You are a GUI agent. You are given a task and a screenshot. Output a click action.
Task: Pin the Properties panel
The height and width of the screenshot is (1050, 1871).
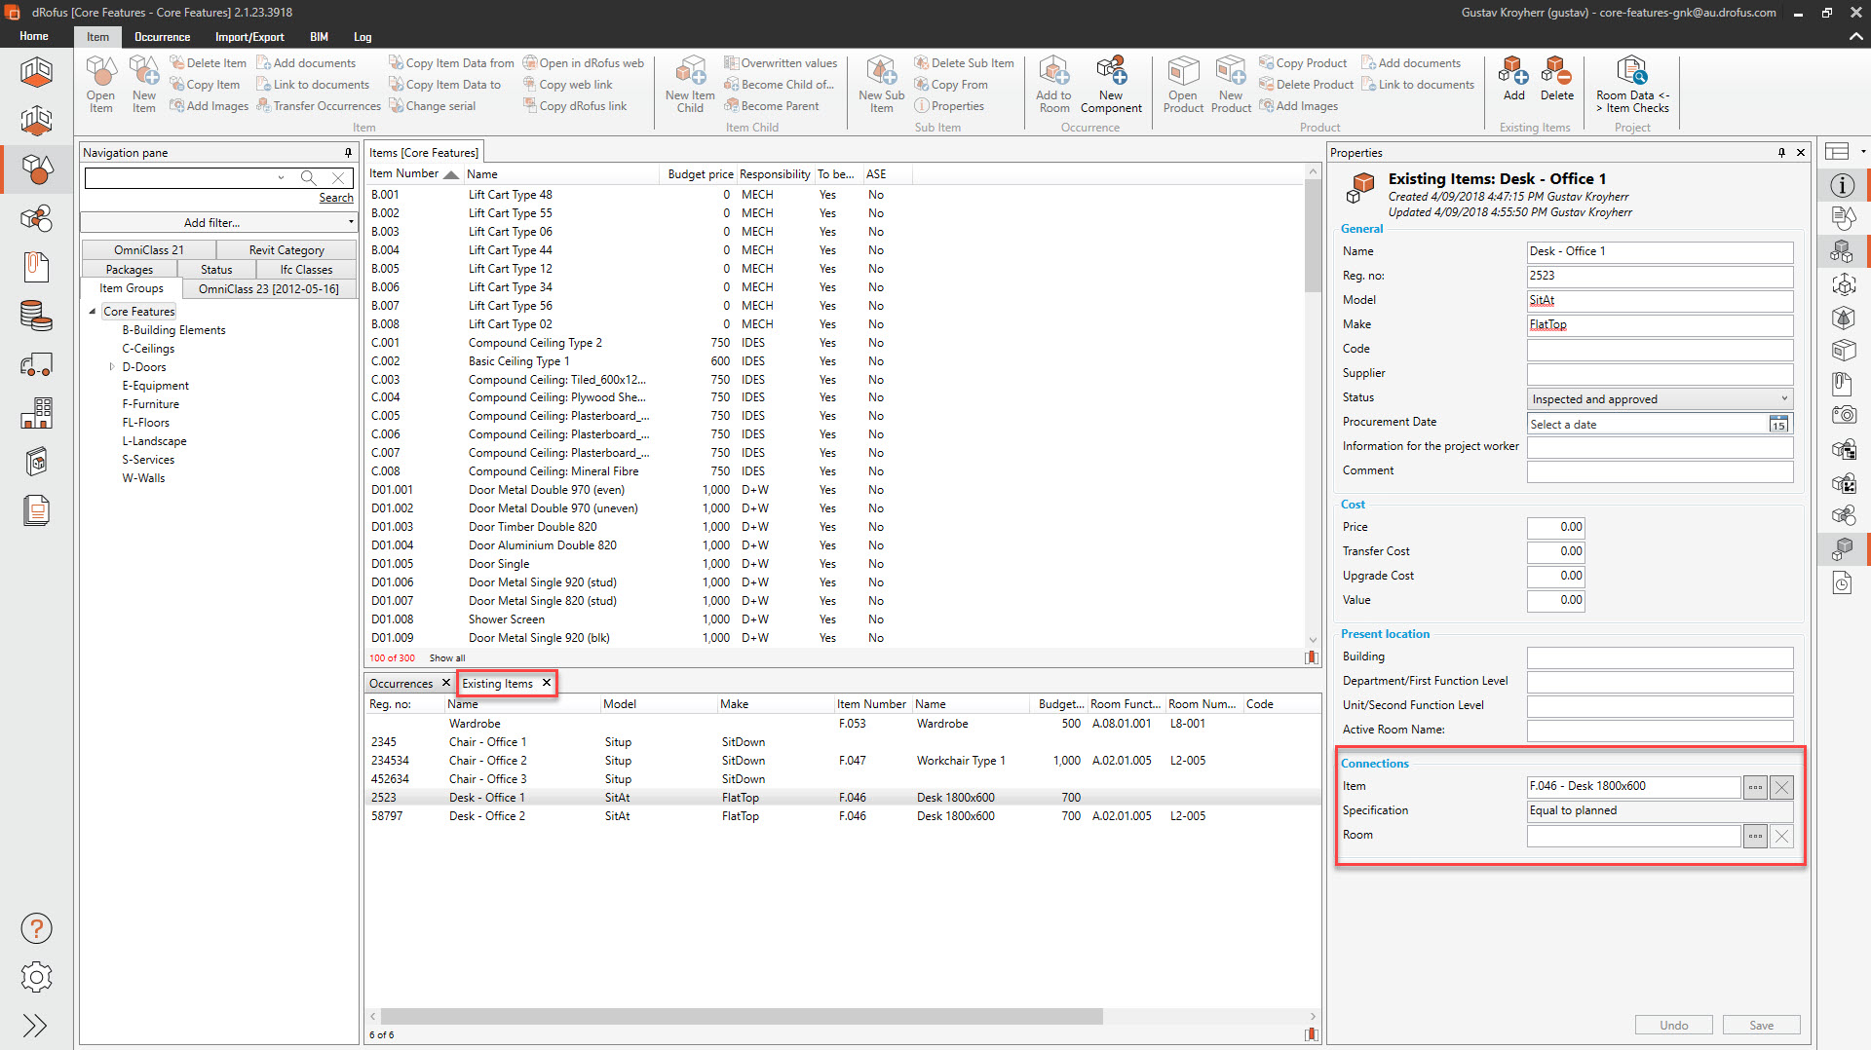[1781, 153]
